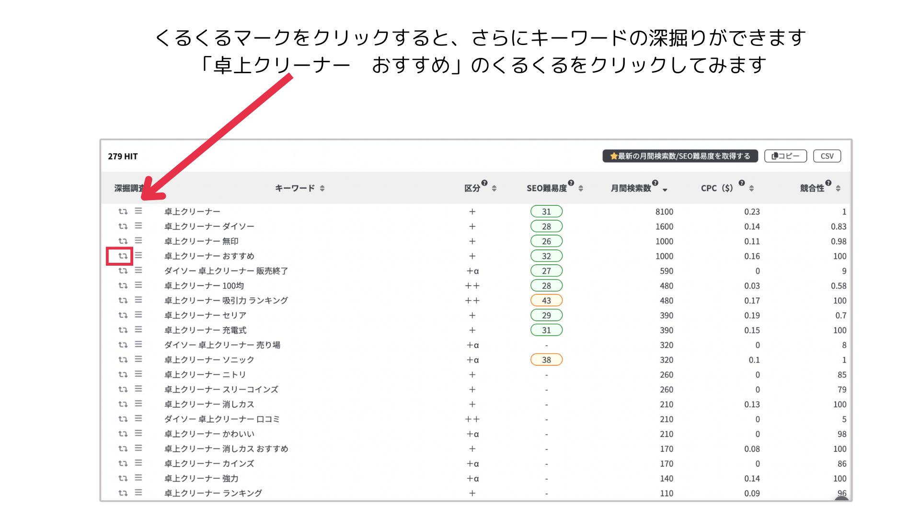This screenshot has width=920, height=517.
Task: Click monthly search value 8100
Action: (x=664, y=212)
